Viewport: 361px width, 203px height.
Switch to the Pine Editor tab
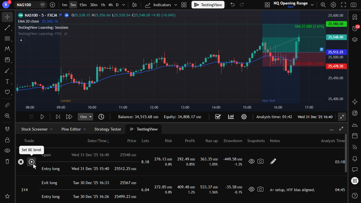tap(71, 129)
